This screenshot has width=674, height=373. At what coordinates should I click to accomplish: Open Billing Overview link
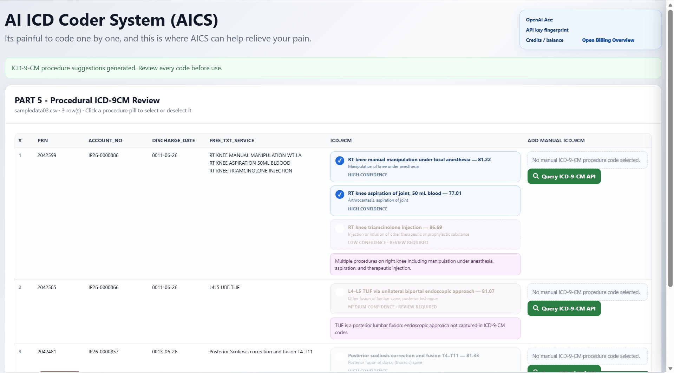(x=608, y=40)
